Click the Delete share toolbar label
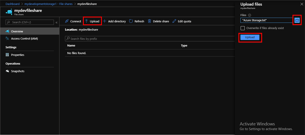305x135 pixels. (x=161, y=21)
